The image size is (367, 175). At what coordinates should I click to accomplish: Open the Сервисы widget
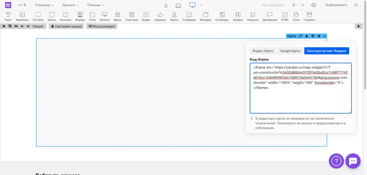[x=160, y=17]
